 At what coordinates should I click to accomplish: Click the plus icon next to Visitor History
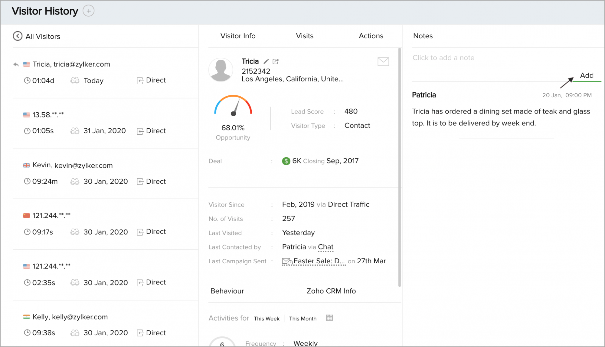[88, 11]
